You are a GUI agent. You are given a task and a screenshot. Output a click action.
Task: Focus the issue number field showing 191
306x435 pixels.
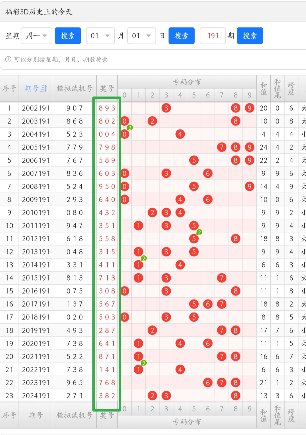213,36
